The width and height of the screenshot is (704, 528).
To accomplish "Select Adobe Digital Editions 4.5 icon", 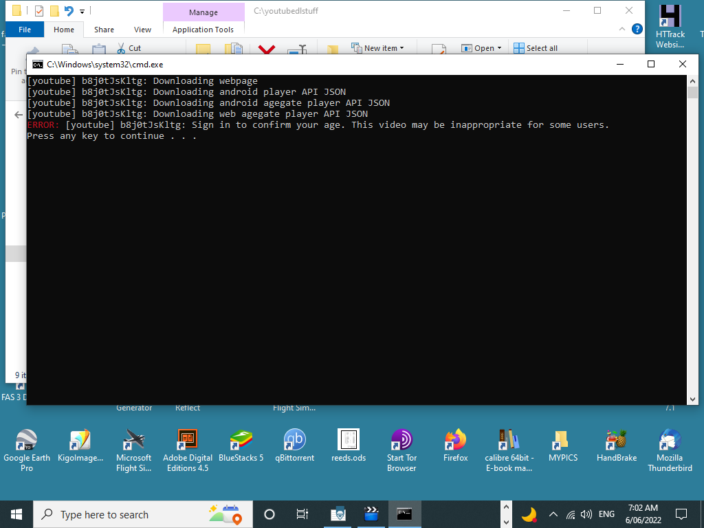I will point(188,450).
